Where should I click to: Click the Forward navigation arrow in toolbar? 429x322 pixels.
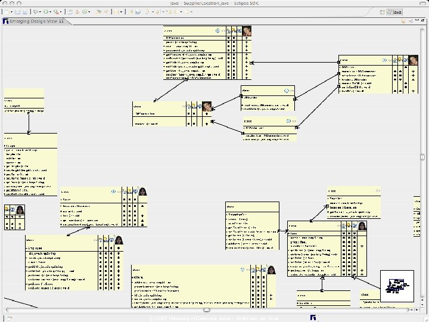click(x=188, y=12)
